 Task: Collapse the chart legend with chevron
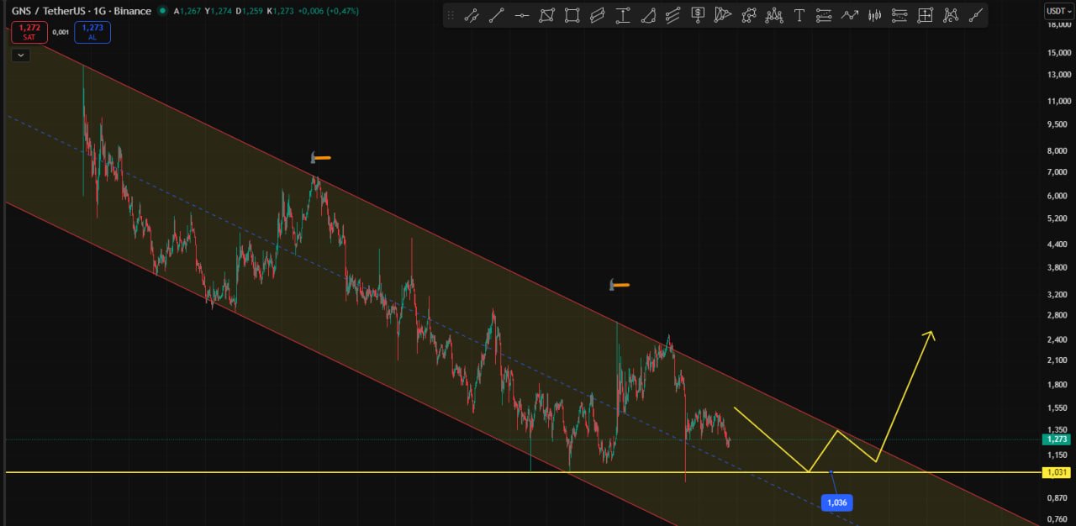coord(21,55)
